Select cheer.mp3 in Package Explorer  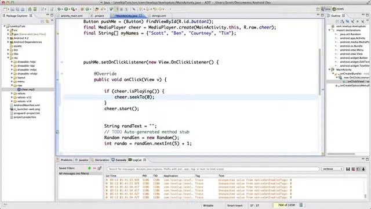(28, 89)
